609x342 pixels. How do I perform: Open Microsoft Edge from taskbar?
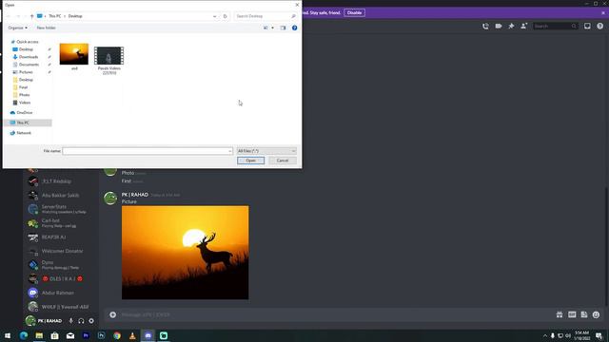pos(23,335)
